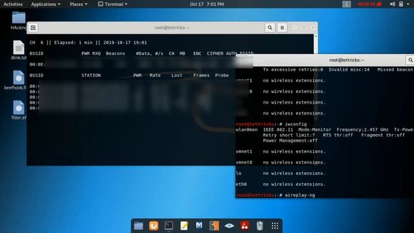Open the notes text editor from dock
This screenshot has width=414, height=233.
[x=184, y=226]
